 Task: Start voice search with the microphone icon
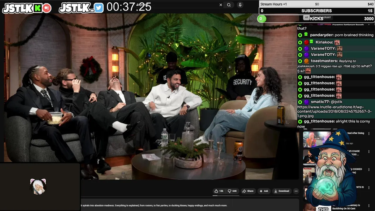[240, 5]
